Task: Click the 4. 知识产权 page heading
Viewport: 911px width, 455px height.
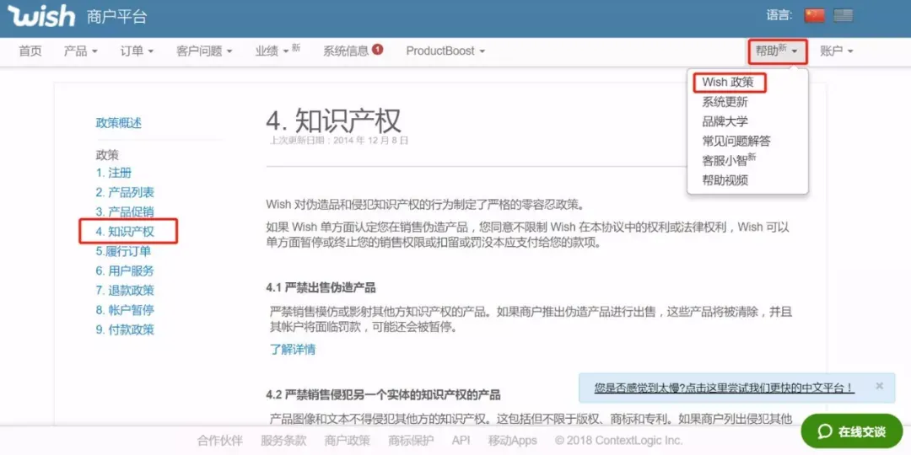Action: [x=333, y=120]
